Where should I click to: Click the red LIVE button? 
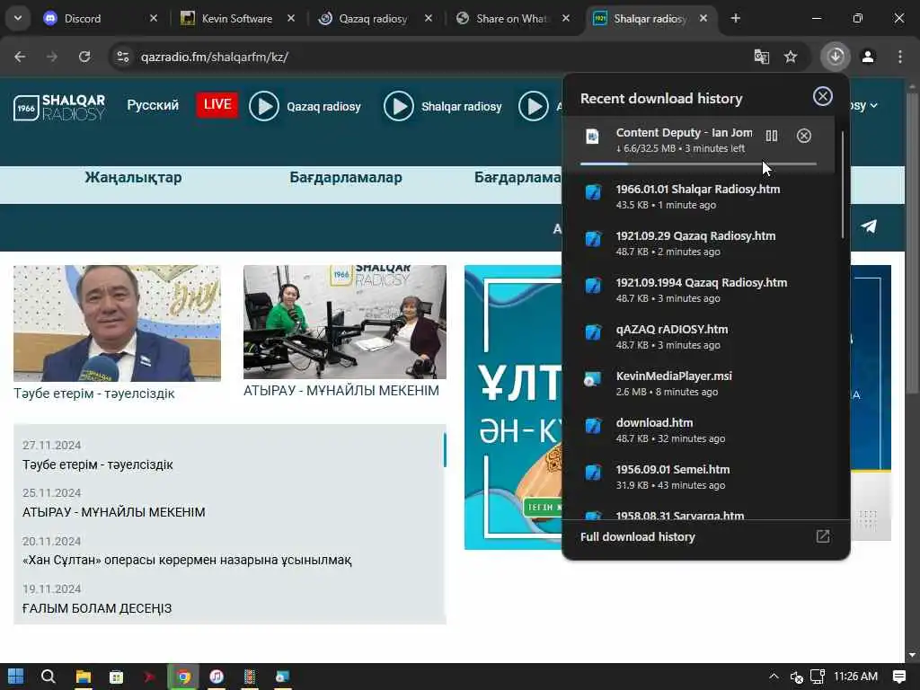click(x=217, y=104)
